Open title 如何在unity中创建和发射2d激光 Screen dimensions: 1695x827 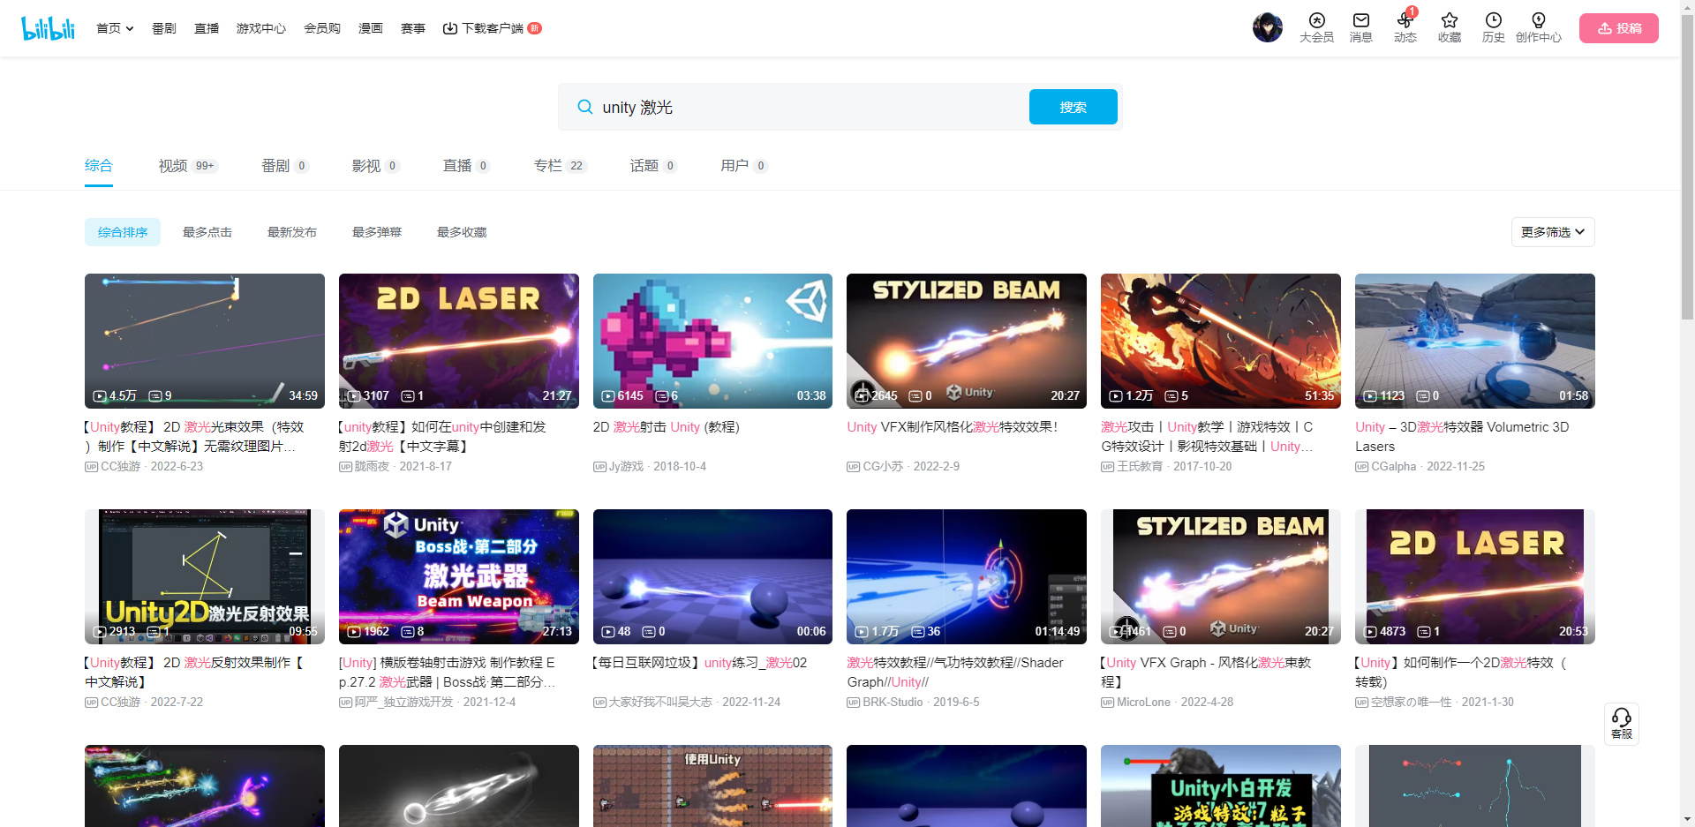[442, 437]
